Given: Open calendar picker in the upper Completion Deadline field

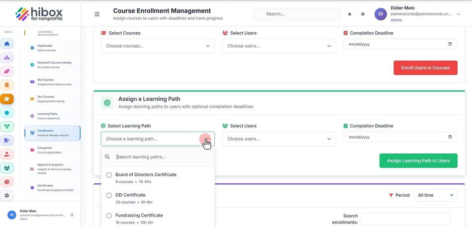Looking at the screenshot, I should pyautogui.click(x=450, y=44).
